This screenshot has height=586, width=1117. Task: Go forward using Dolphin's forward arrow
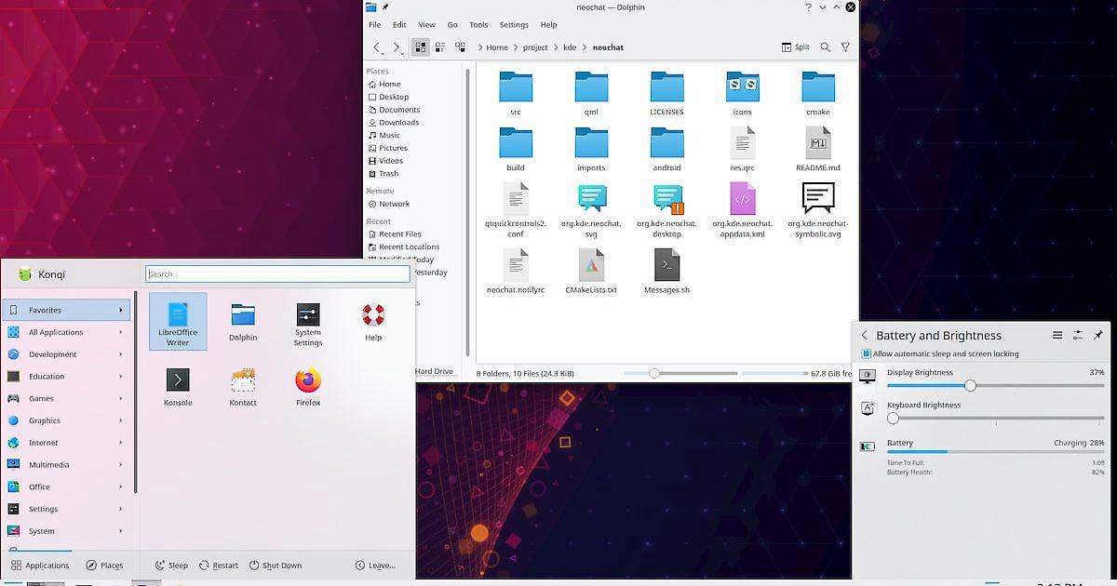pos(397,47)
